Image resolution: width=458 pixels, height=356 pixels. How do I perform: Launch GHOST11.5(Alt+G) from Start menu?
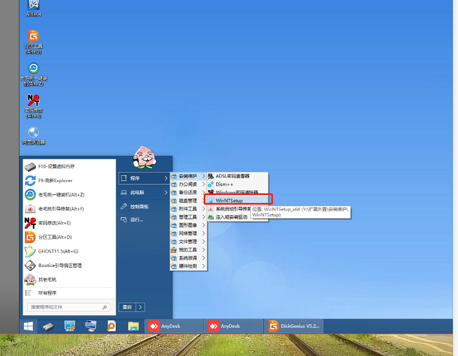(69, 251)
